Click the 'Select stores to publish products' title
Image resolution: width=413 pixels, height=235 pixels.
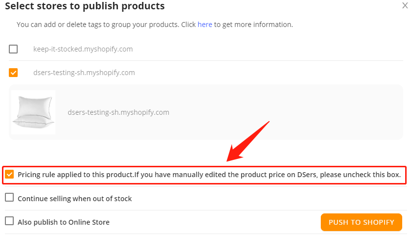[85, 6]
